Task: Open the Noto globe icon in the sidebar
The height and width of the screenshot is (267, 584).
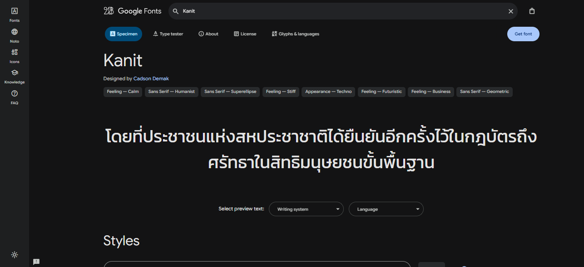Action: pyautogui.click(x=15, y=32)
